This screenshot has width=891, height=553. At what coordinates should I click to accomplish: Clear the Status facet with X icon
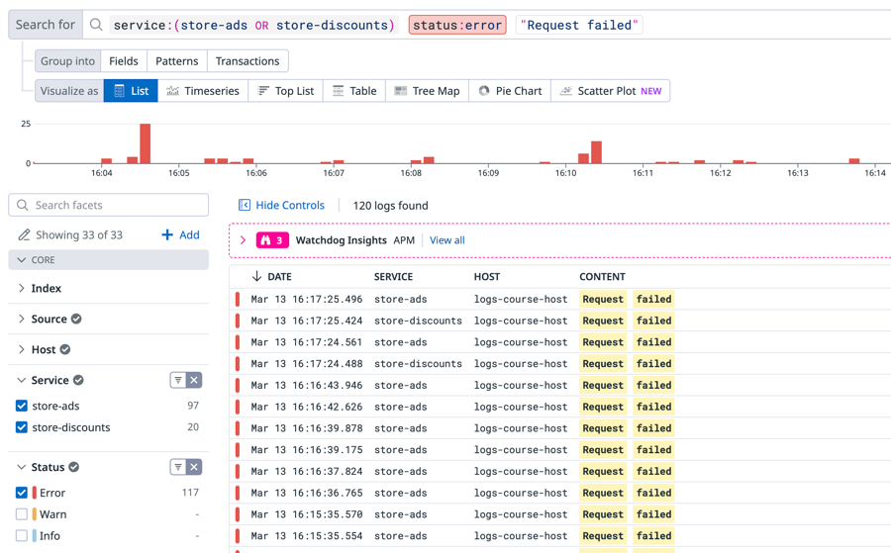(194, 467)
